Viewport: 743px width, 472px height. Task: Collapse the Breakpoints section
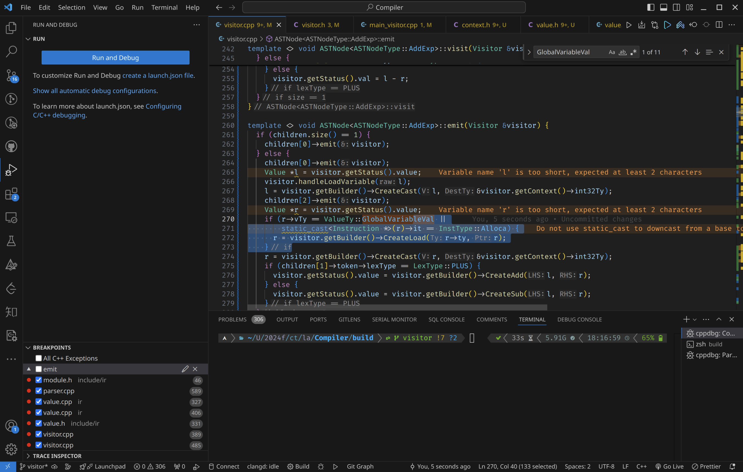[28, 347]
